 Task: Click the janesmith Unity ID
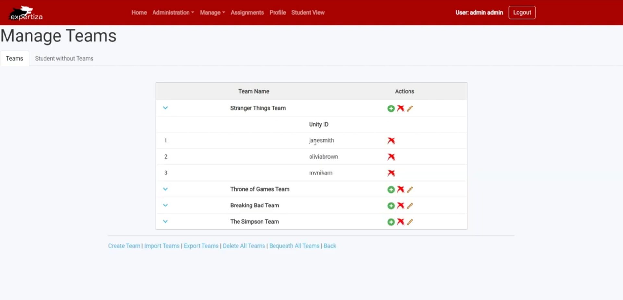tap(321, 140)
